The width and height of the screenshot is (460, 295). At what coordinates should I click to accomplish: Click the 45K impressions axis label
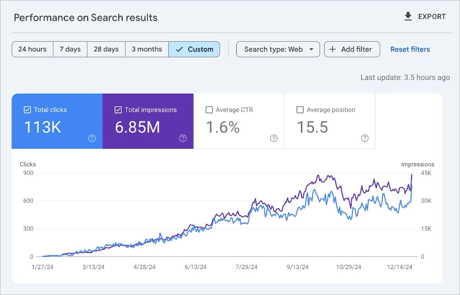[x=426, y=173]
